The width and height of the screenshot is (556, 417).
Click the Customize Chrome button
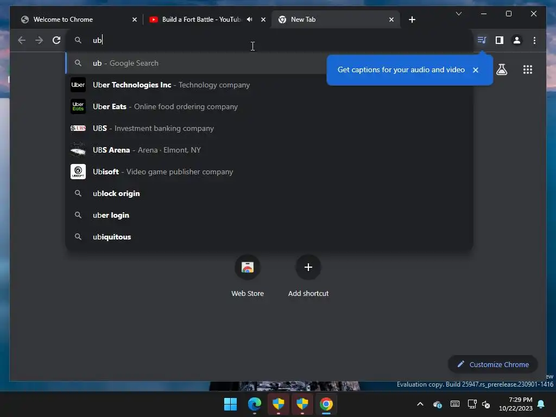493,364
